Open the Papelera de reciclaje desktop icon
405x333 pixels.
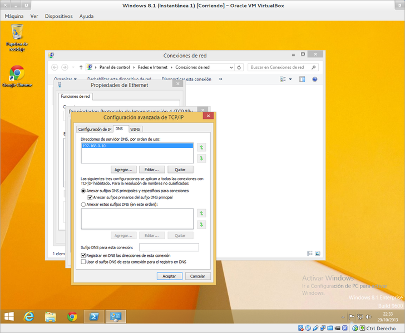click(17, 38)
